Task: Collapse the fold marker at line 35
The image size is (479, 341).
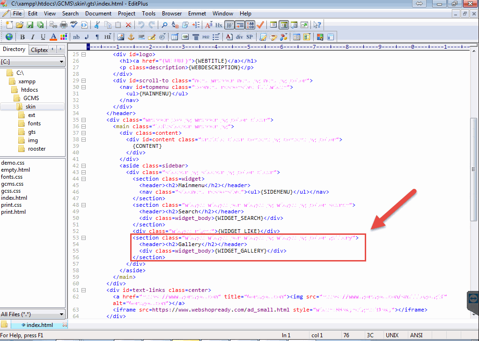Action: (x=83, y=120)
